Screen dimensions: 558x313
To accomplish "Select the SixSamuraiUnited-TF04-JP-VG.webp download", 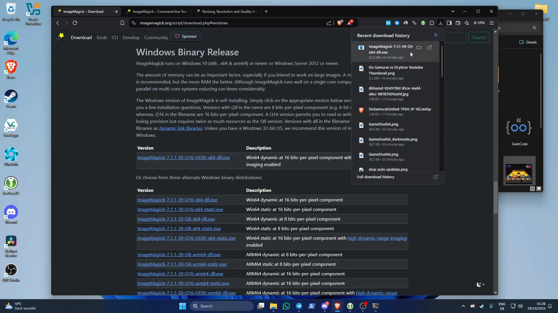I will (x=395, y=111).
